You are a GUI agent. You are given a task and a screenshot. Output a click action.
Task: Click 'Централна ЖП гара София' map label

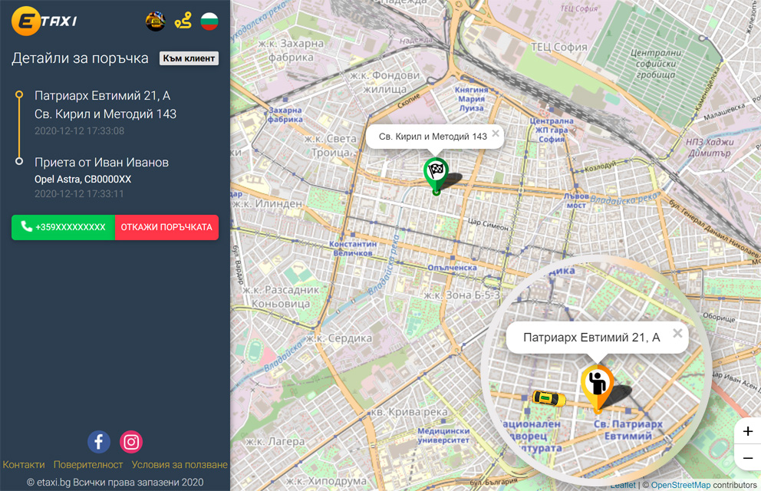[x=552, y=130]
